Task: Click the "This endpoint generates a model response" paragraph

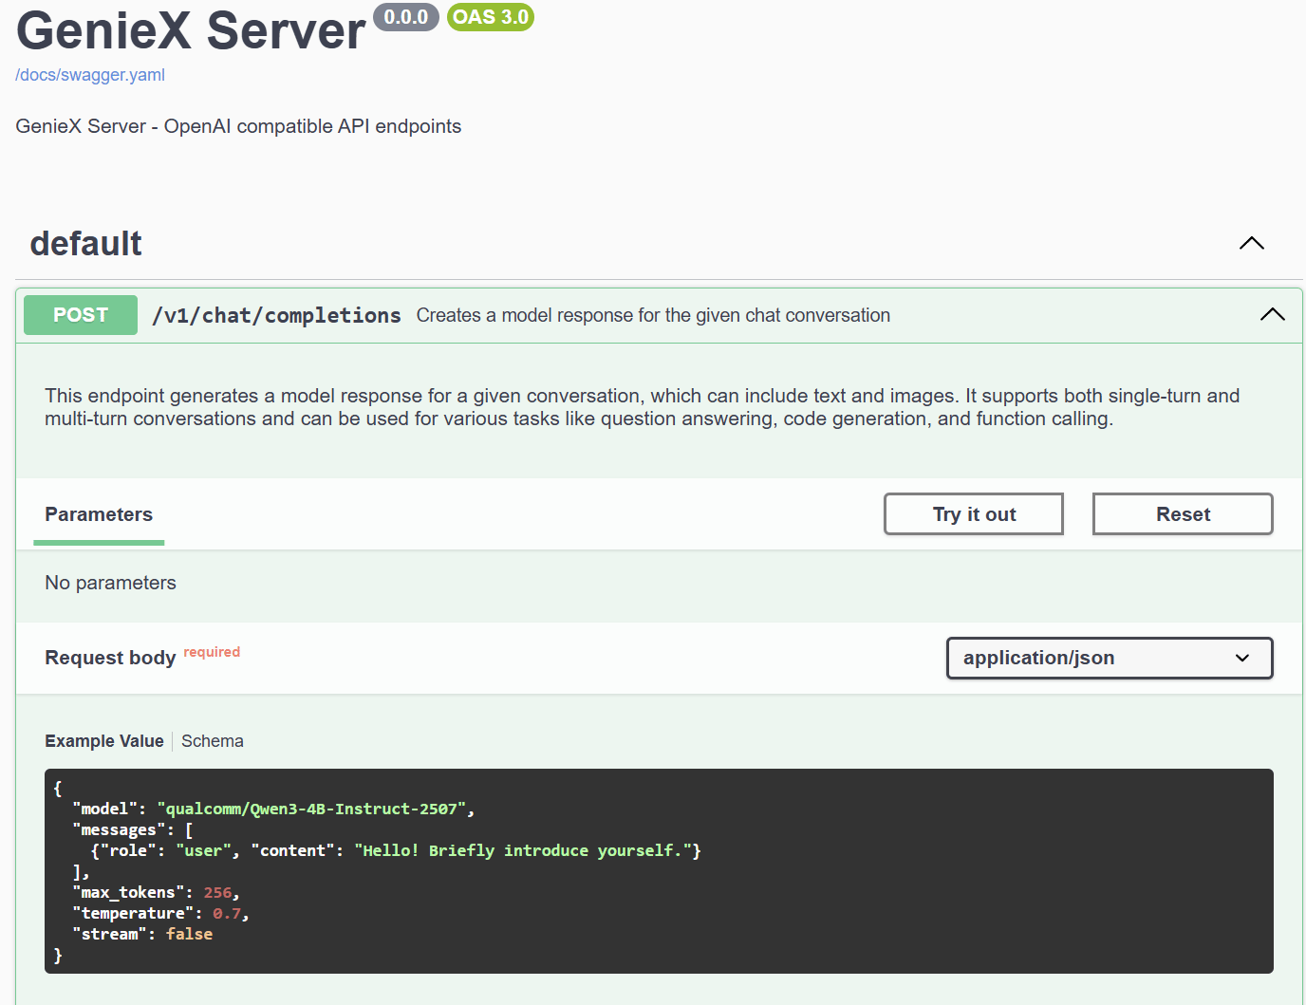Action: pos(643,407)
